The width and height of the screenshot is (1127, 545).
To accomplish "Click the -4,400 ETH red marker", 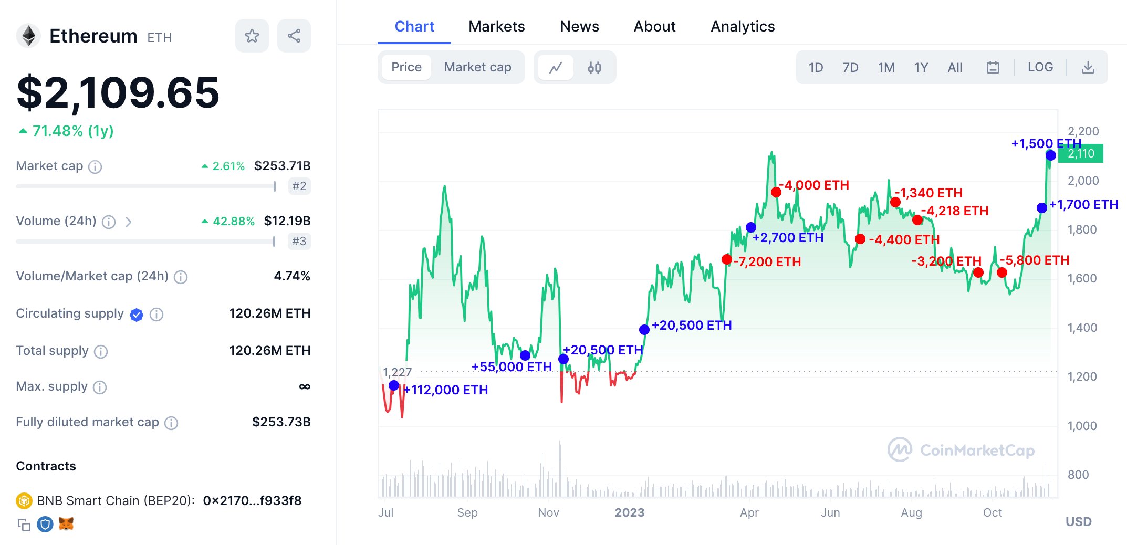I will pos(860,239).
